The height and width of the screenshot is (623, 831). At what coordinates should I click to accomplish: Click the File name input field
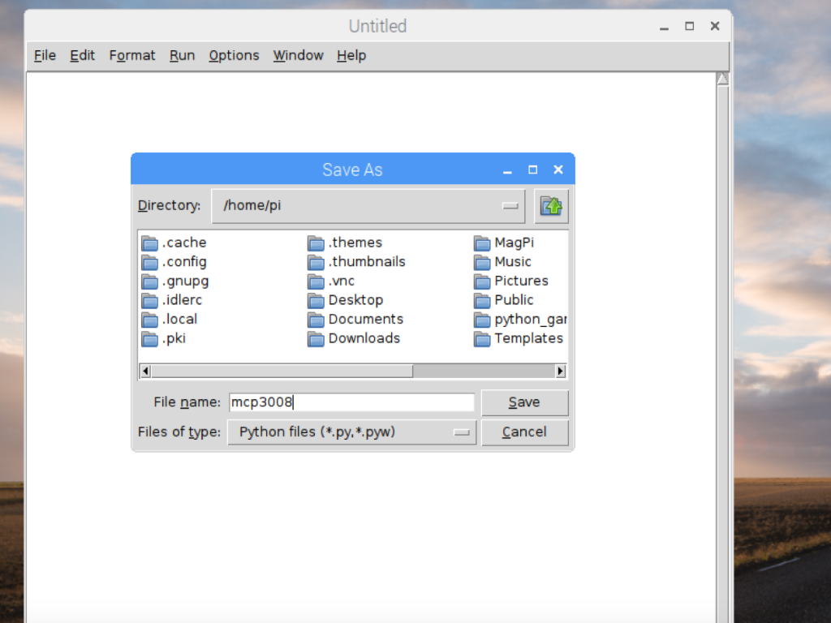coord(352,402)
